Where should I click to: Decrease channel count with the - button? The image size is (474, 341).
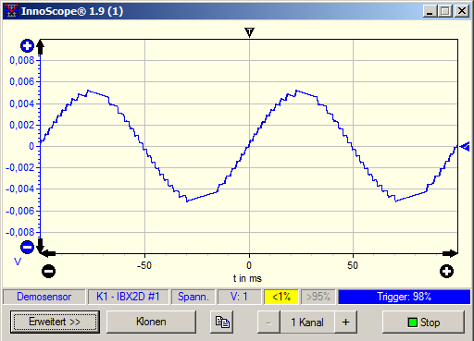point(268,323)
